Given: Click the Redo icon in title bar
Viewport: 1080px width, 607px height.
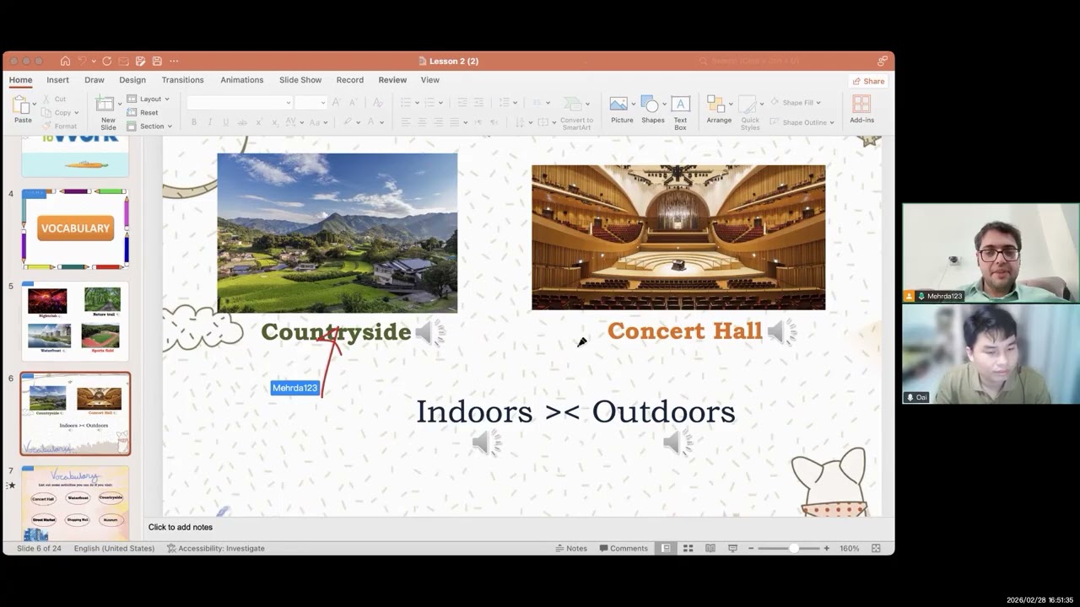Looking at the screenshot, I should [x=106, y=61].
